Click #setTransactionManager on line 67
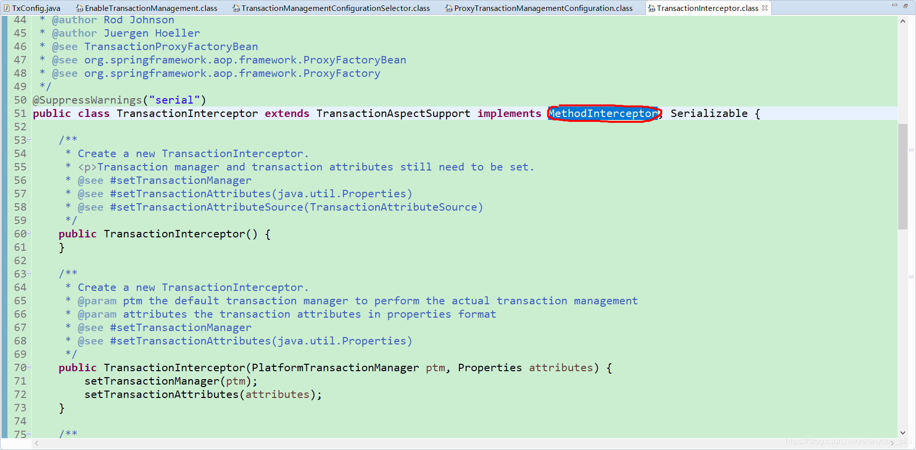The image size is (916, 450). [x=181, y=328]
